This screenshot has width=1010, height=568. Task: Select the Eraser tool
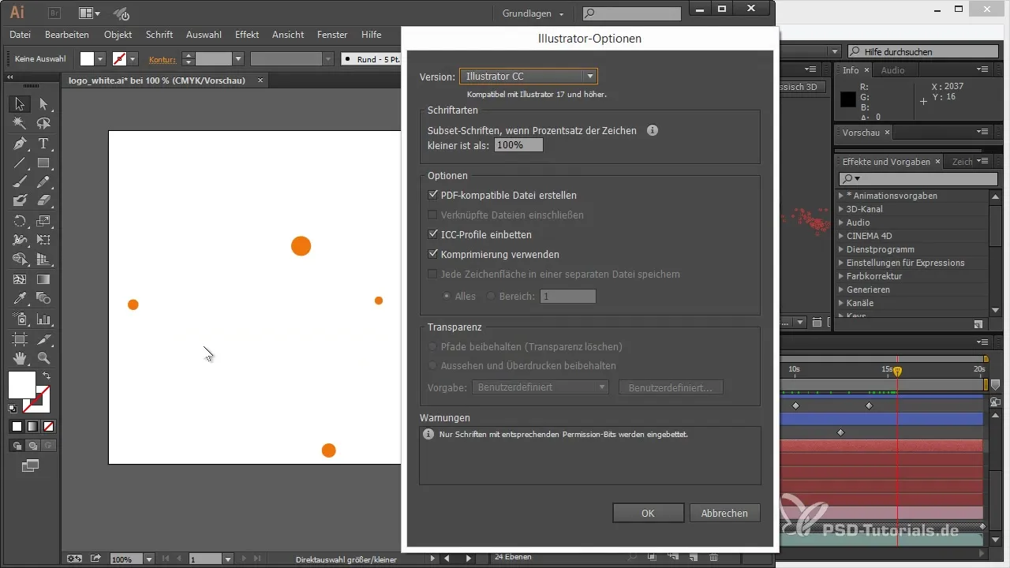(43, 201)
